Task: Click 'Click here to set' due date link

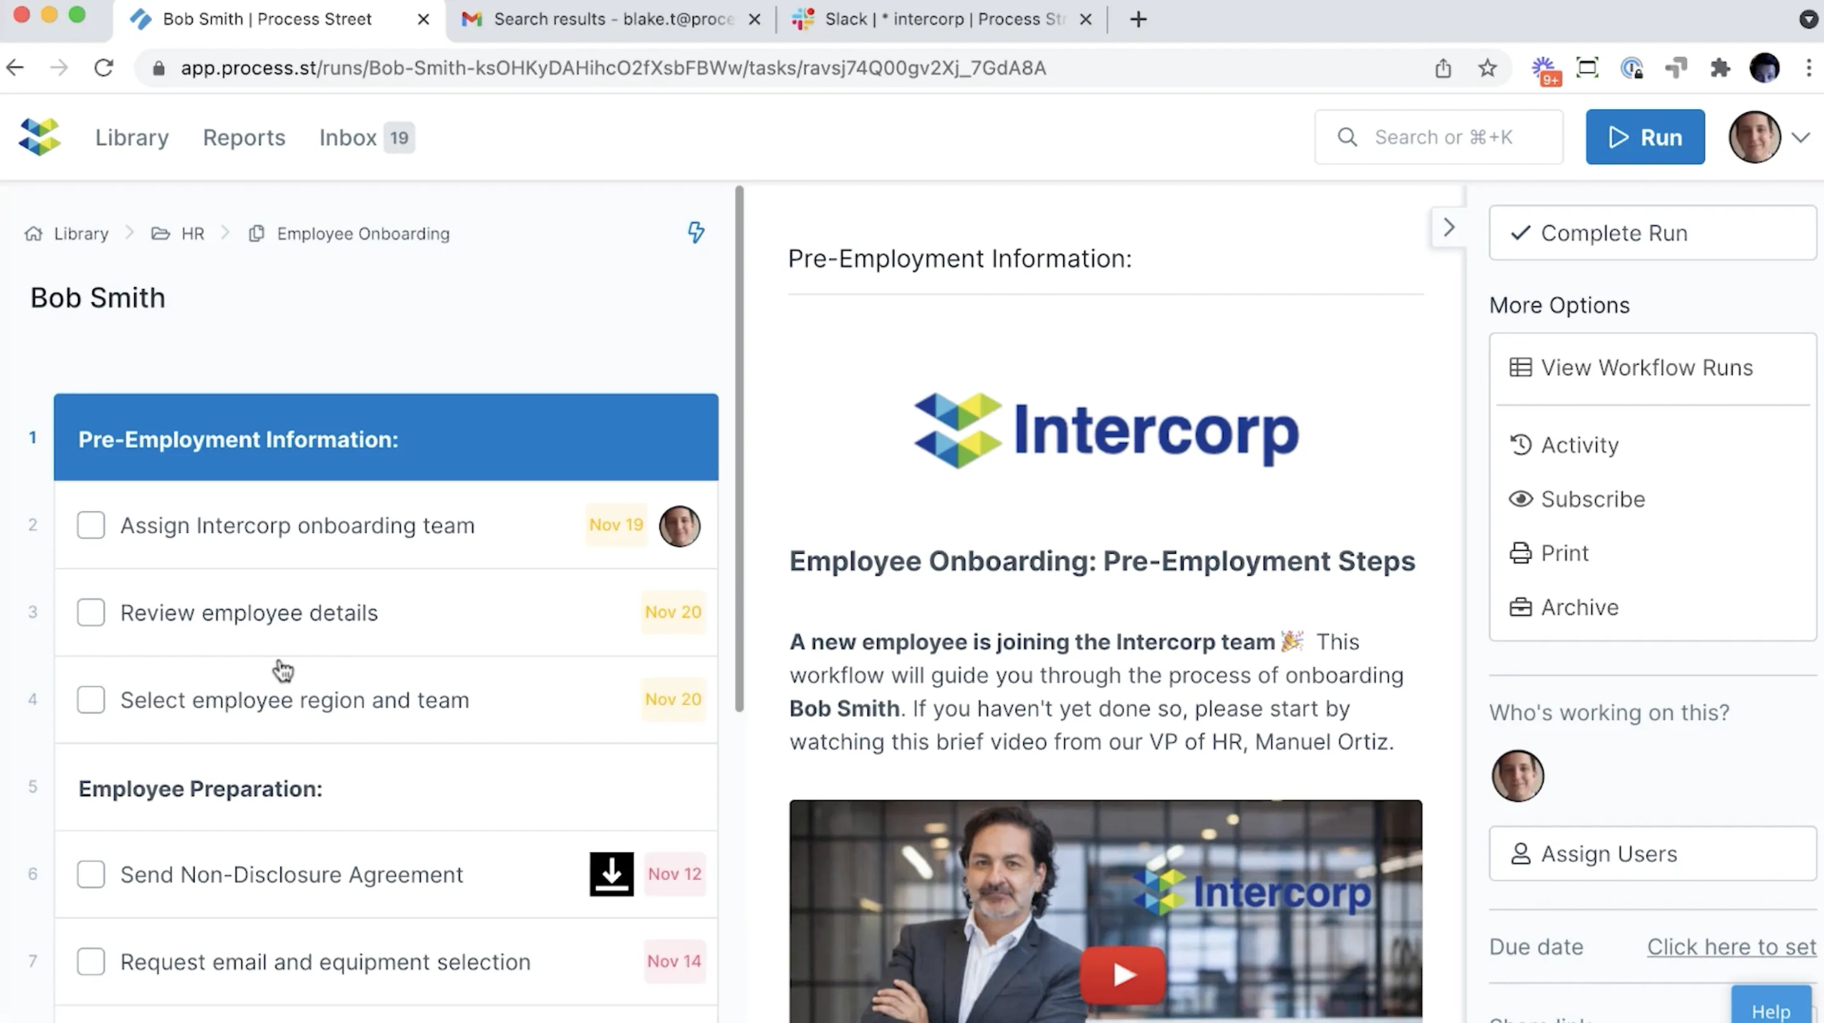Action: tap(1732, 946)
